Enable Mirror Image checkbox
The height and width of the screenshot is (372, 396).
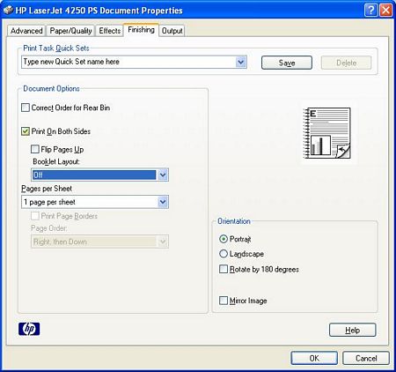tap(224, 301)
